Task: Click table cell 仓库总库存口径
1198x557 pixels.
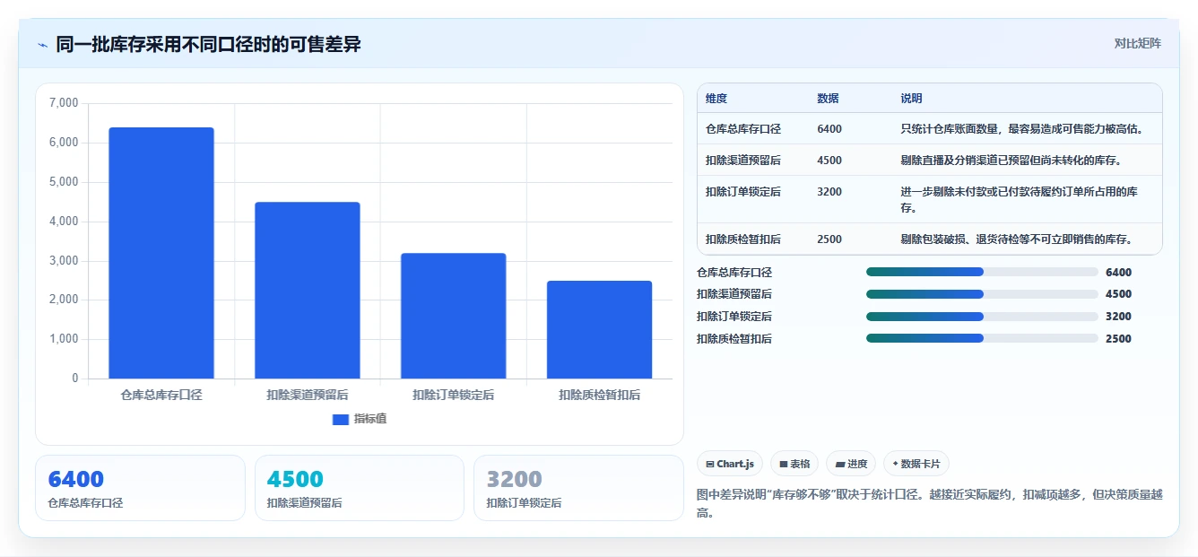Action: pos(743,129)
